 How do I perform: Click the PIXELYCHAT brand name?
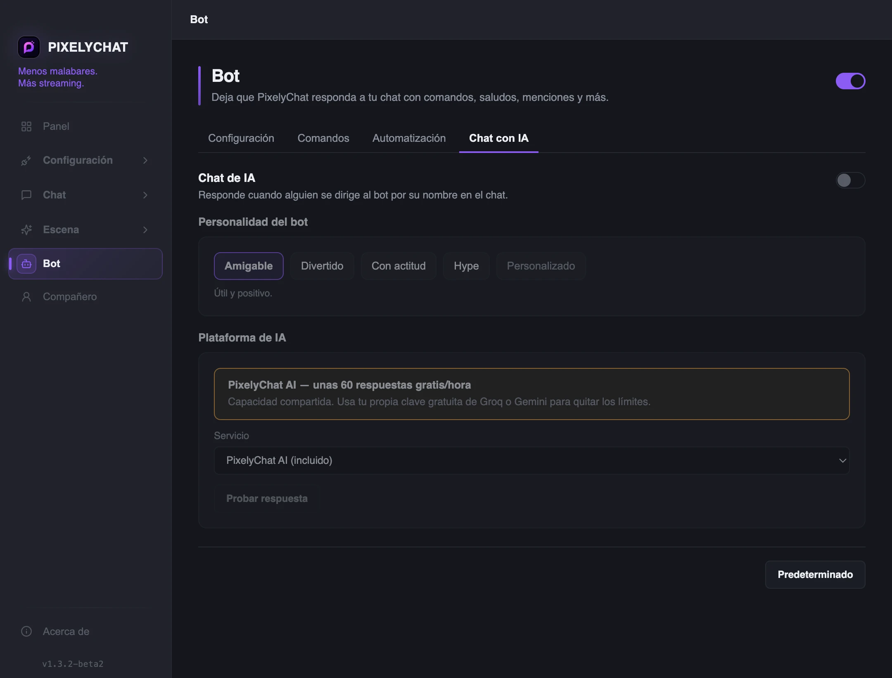pyautogui.click(x=88, y=47)
